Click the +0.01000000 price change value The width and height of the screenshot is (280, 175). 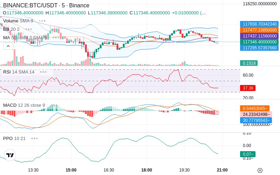185,13
